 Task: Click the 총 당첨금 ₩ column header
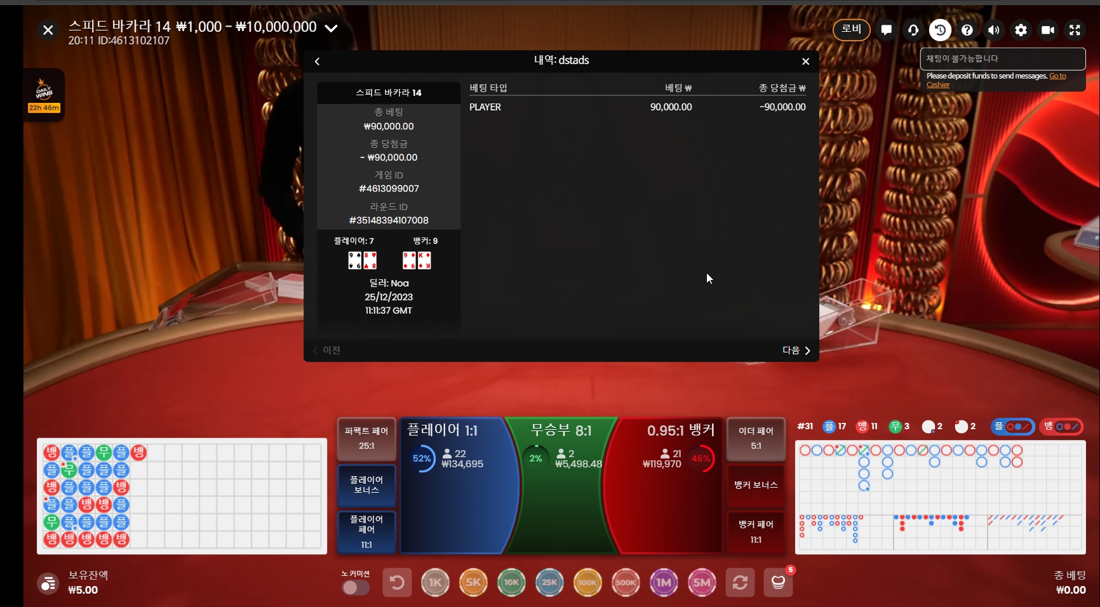pyautogui.click(x=782, y=88)
